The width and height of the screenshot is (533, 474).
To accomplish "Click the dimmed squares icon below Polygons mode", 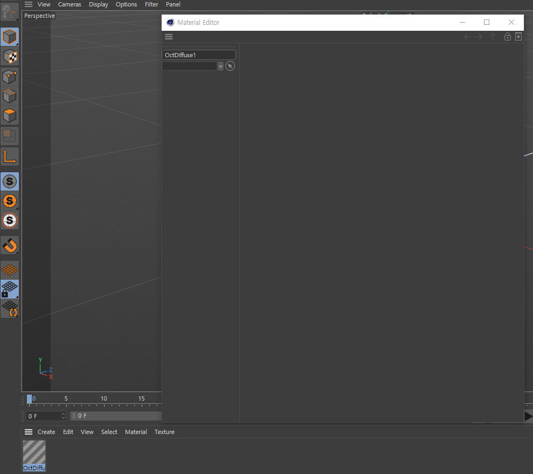I will [x=10, y=136].
